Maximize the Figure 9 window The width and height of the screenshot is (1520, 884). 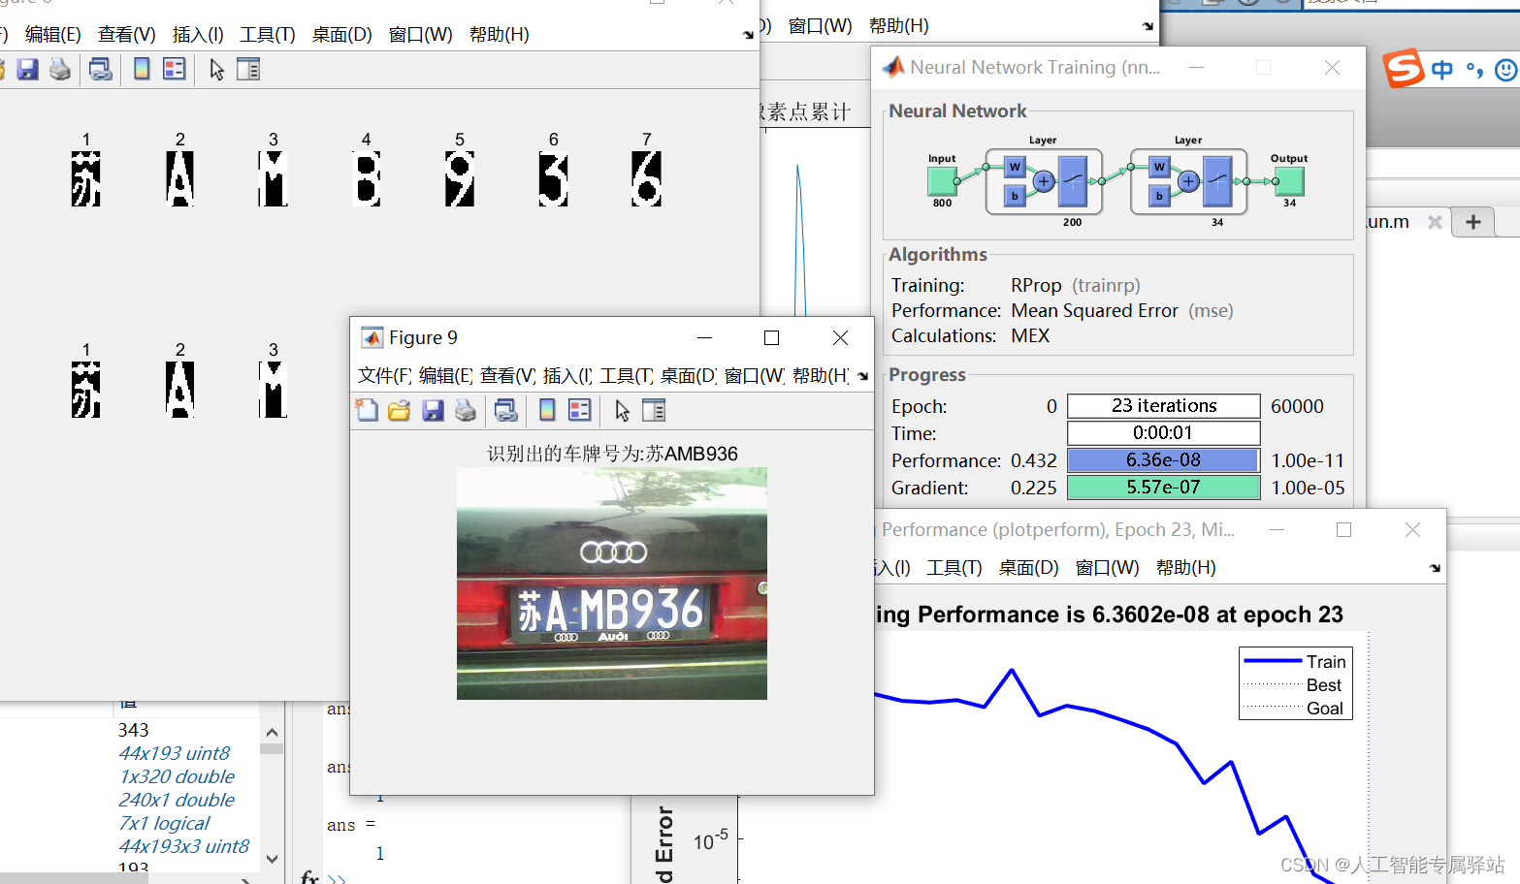[772, 337]
